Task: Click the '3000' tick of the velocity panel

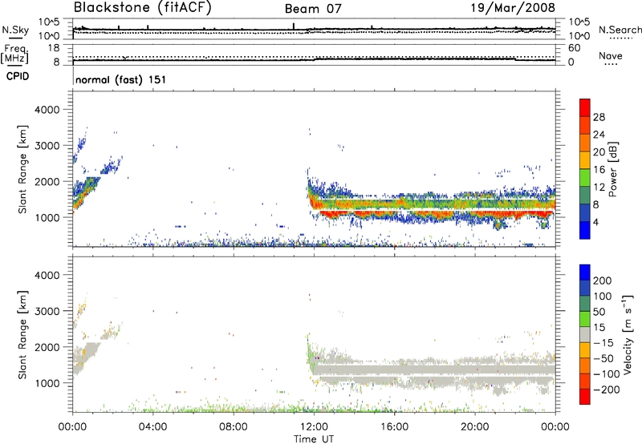Action: [x=47, y=311]
